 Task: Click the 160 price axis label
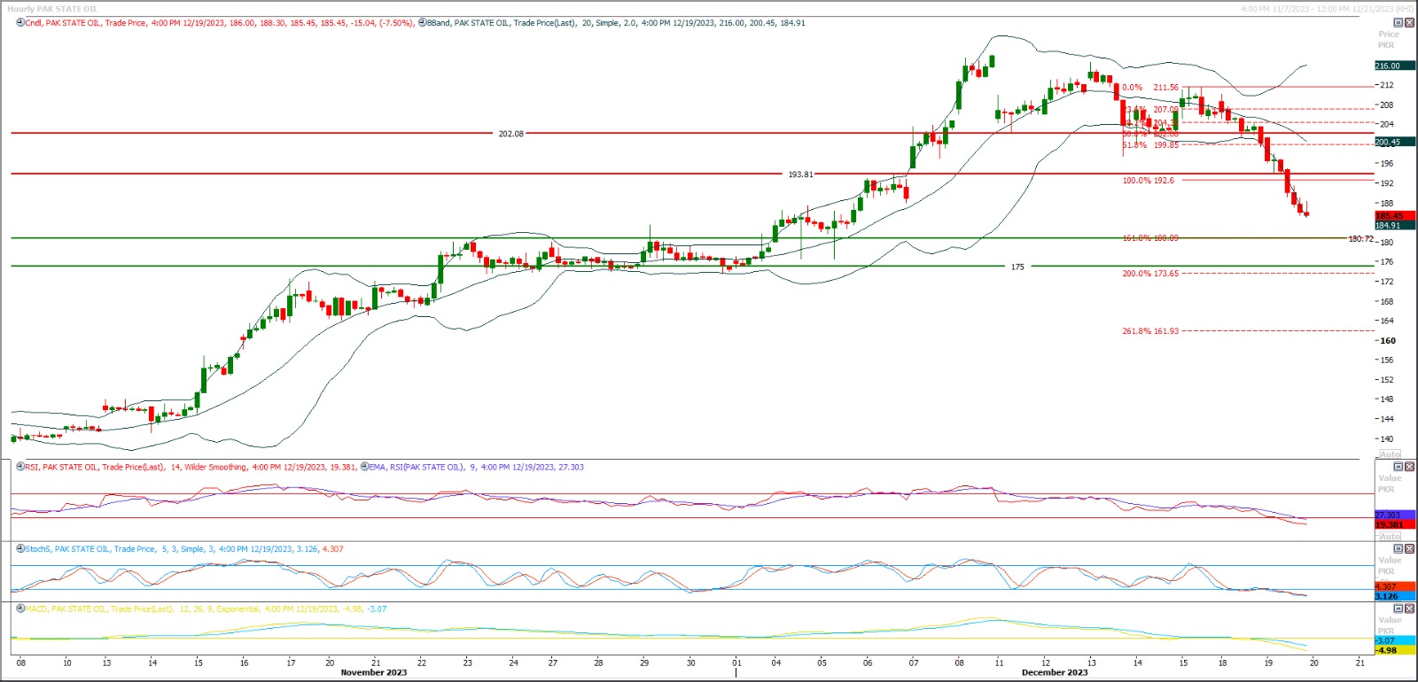point(1388,341)
